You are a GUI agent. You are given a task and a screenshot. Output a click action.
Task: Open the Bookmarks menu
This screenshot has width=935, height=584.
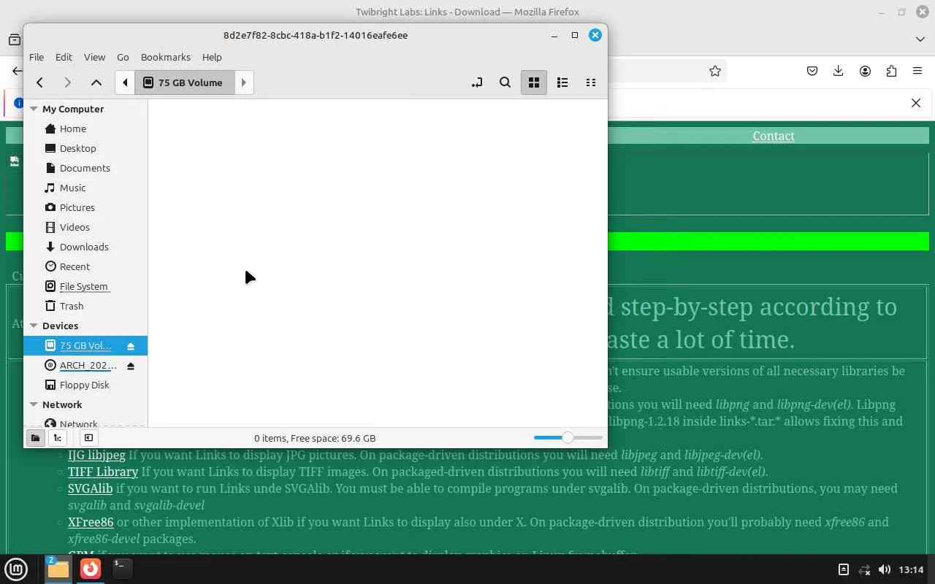point(166,57)
